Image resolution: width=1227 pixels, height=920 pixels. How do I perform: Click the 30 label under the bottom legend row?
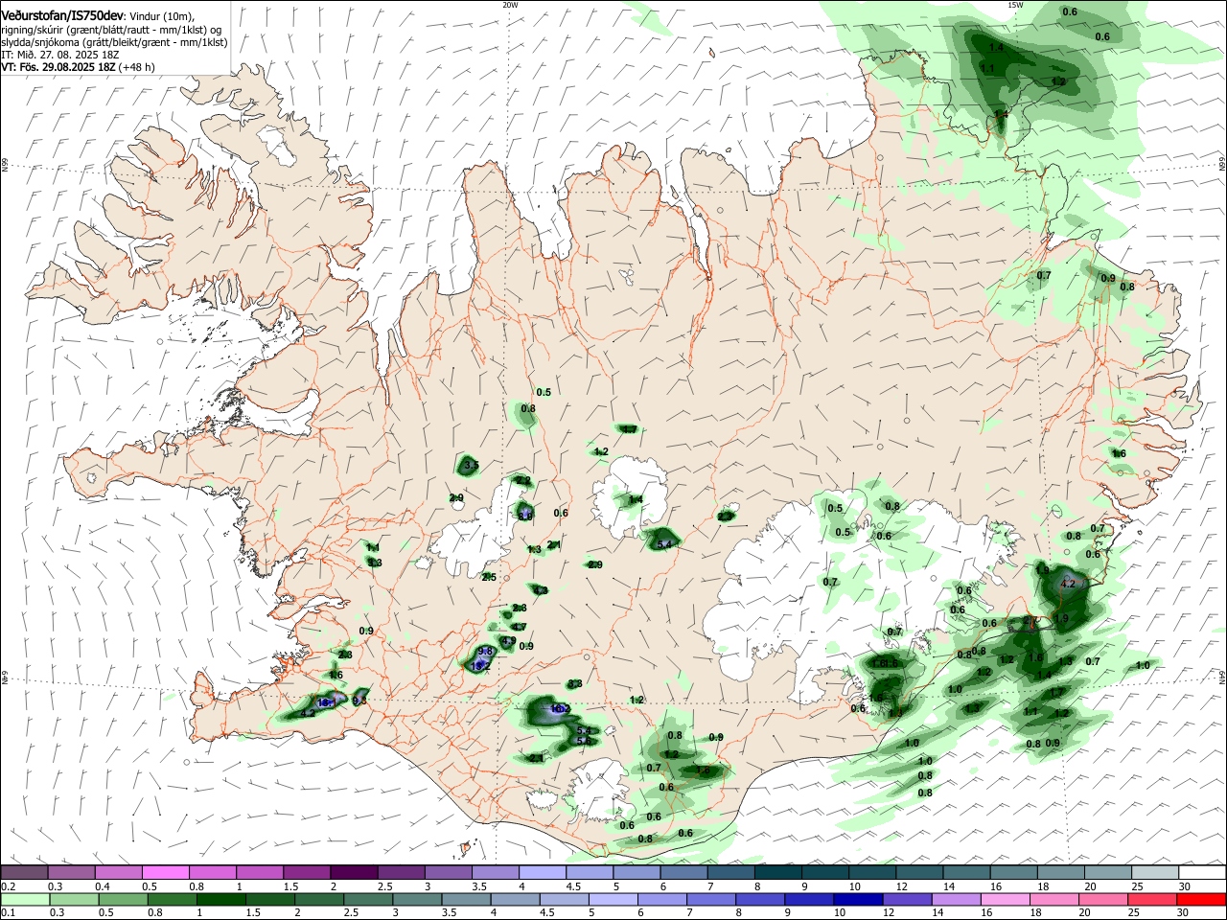coord(1183,913)
